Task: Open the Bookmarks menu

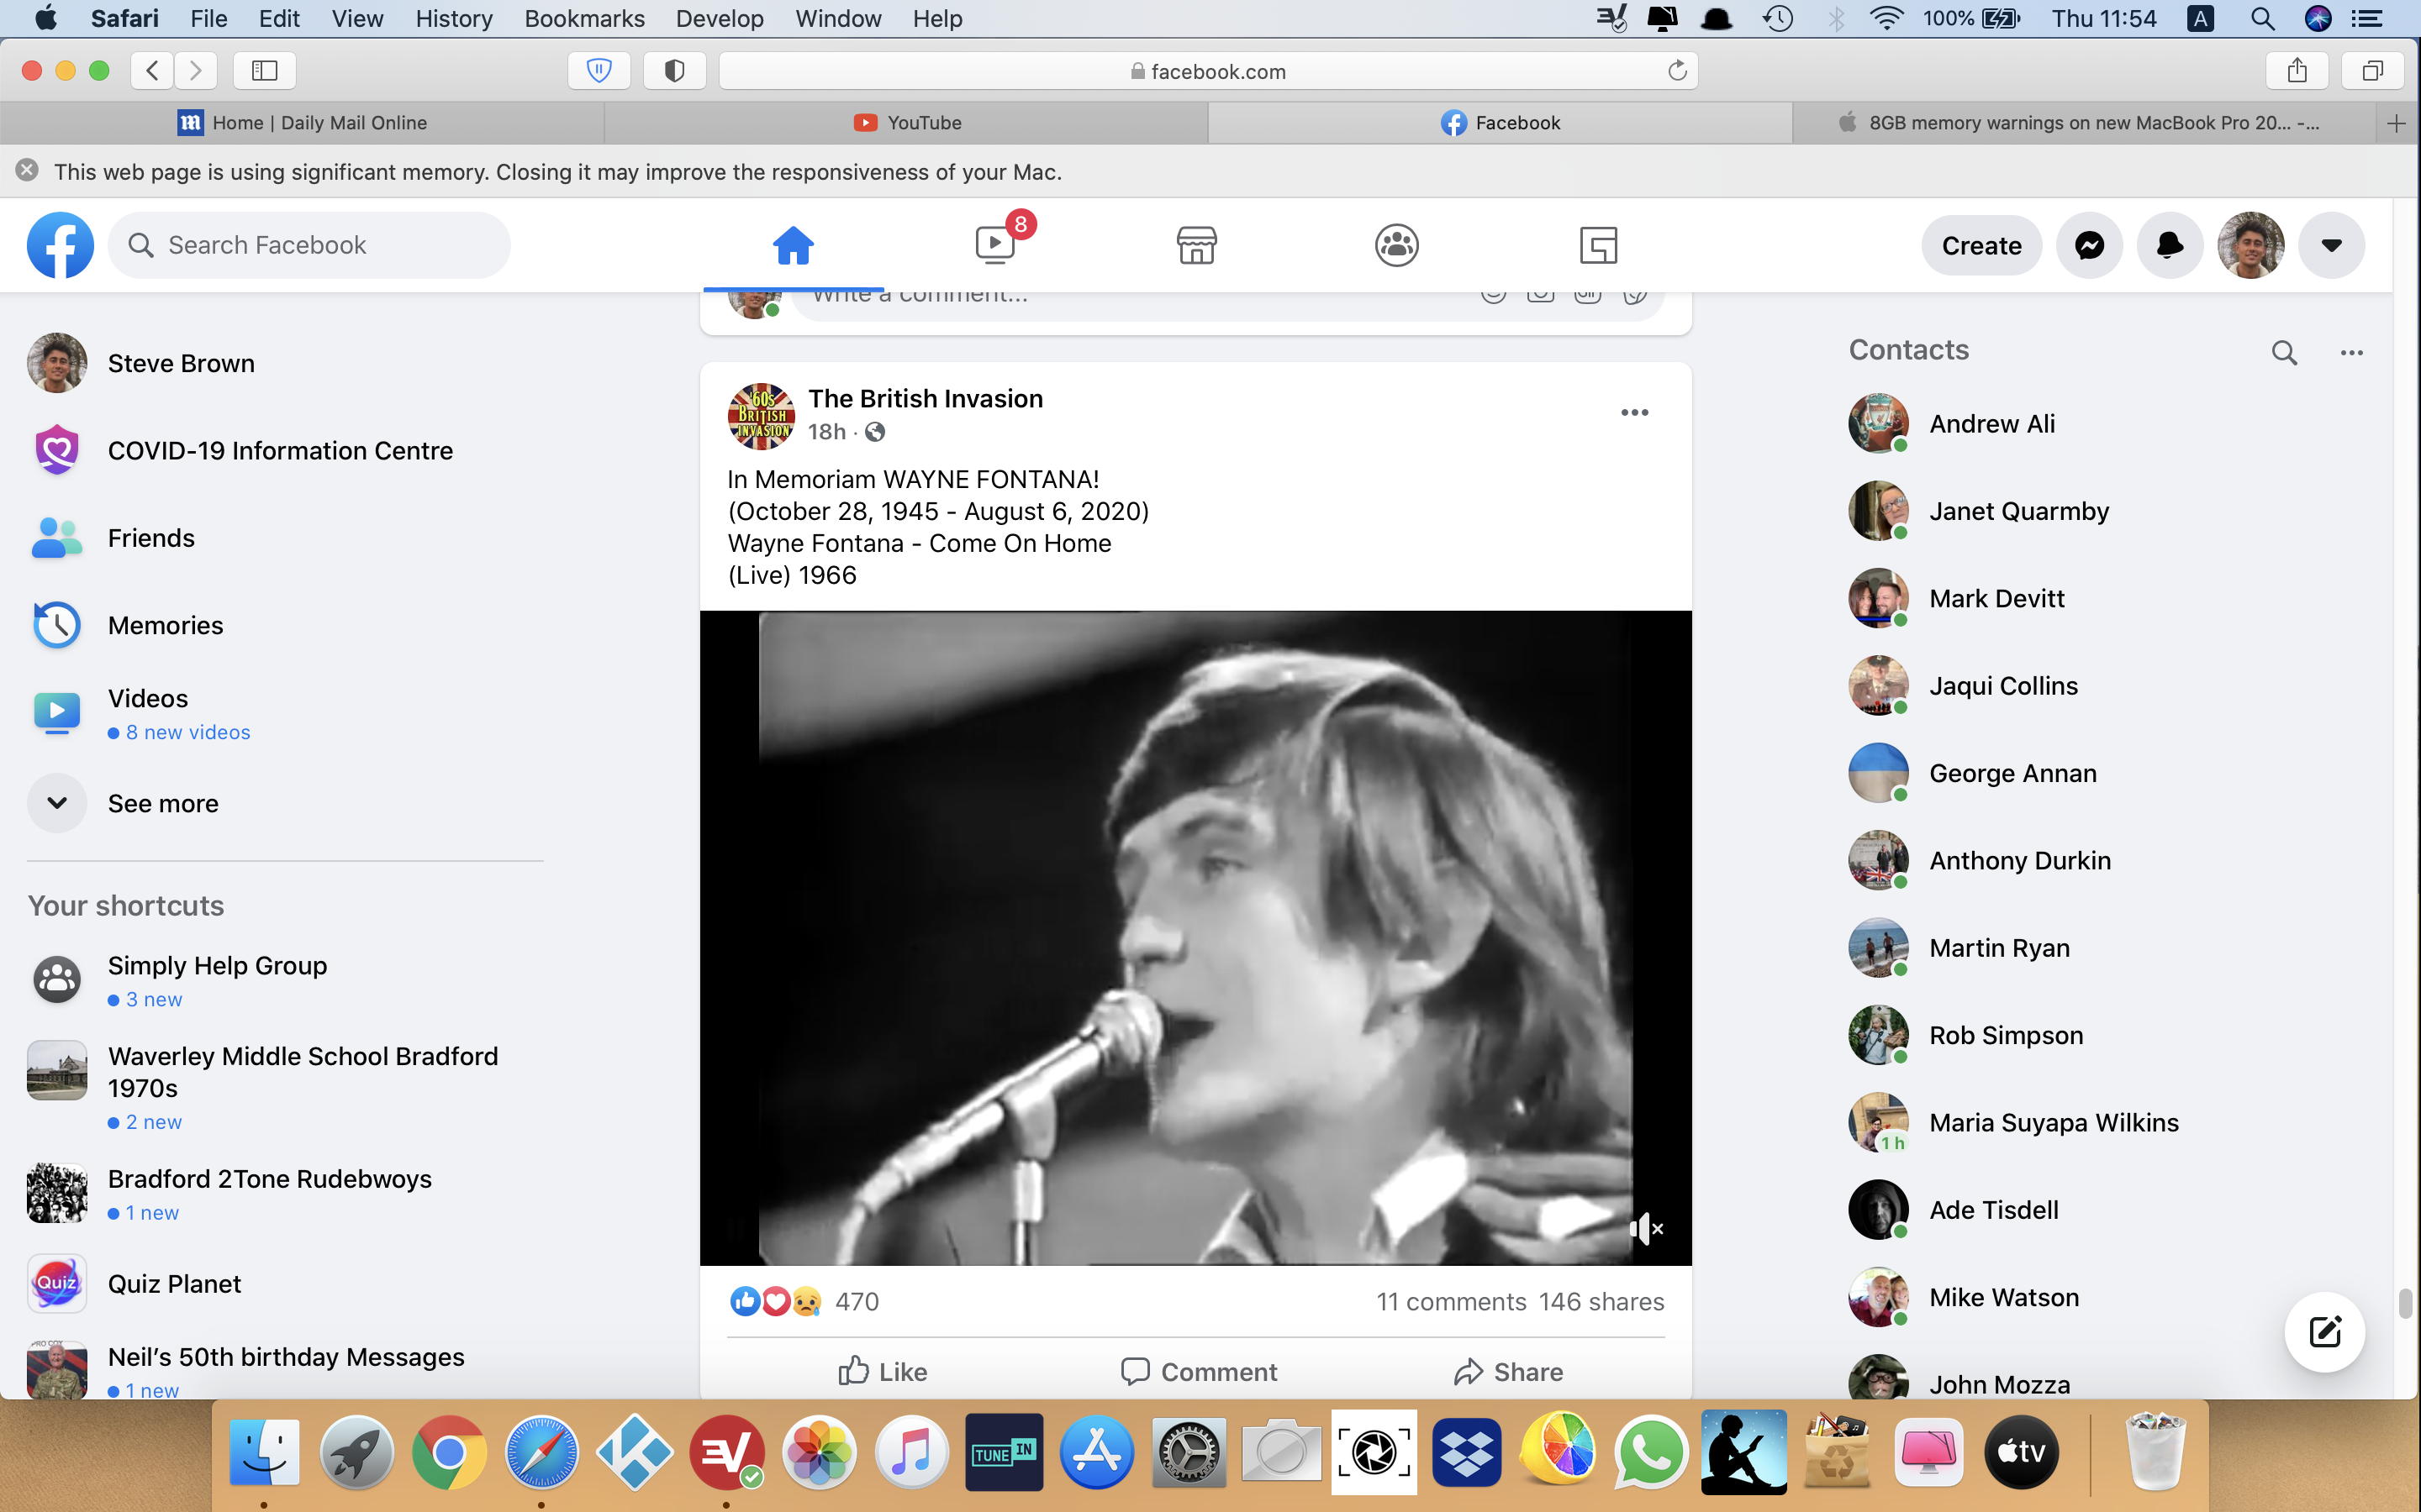Action: [x=584, y=18]
